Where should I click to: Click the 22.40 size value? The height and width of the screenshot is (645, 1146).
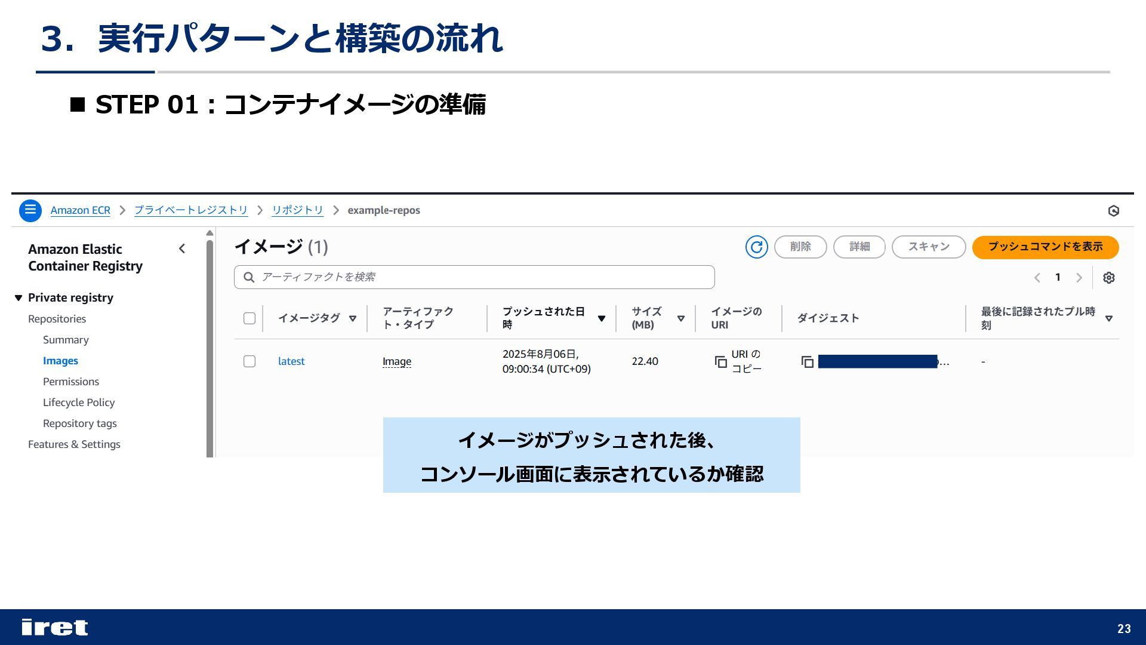[645, 361]
